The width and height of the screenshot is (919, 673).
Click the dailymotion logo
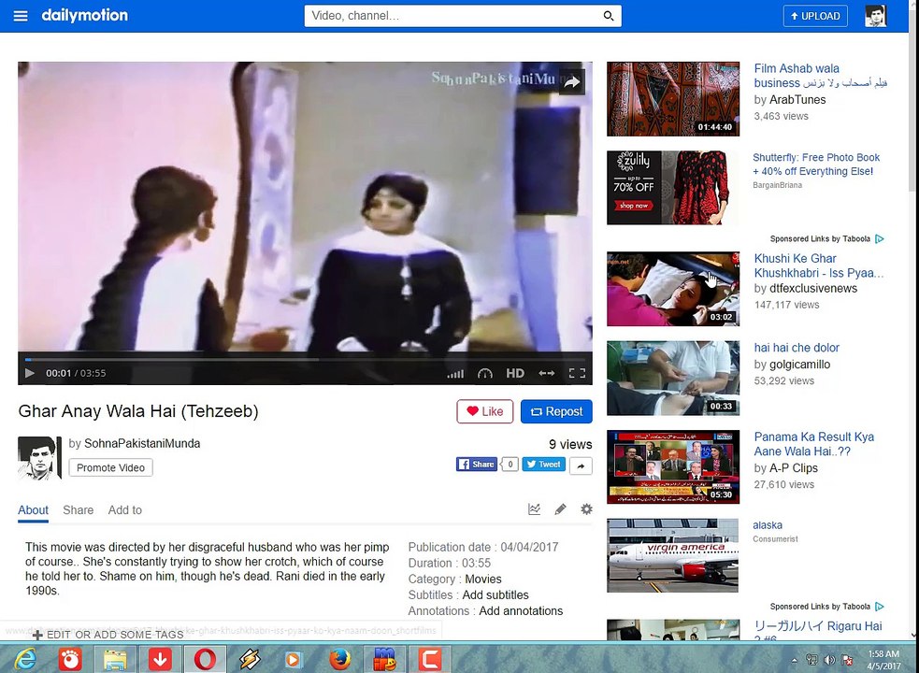point(84,15)
